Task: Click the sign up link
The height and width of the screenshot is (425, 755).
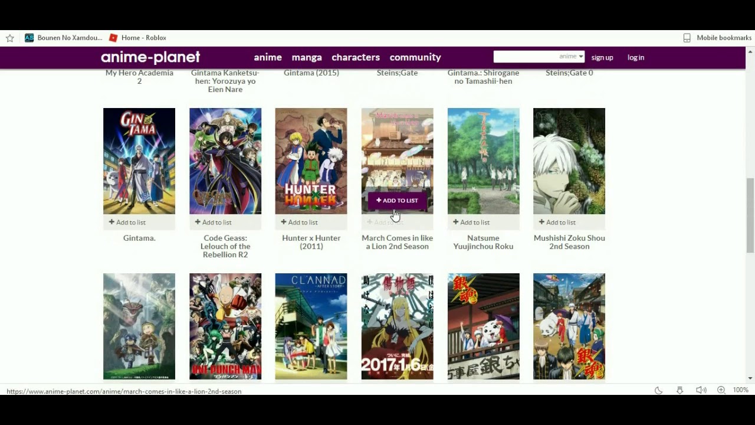Action: (602, 57)
